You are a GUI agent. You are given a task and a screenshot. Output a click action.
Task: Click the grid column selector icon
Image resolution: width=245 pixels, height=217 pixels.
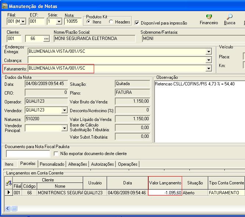coord(9,183)
